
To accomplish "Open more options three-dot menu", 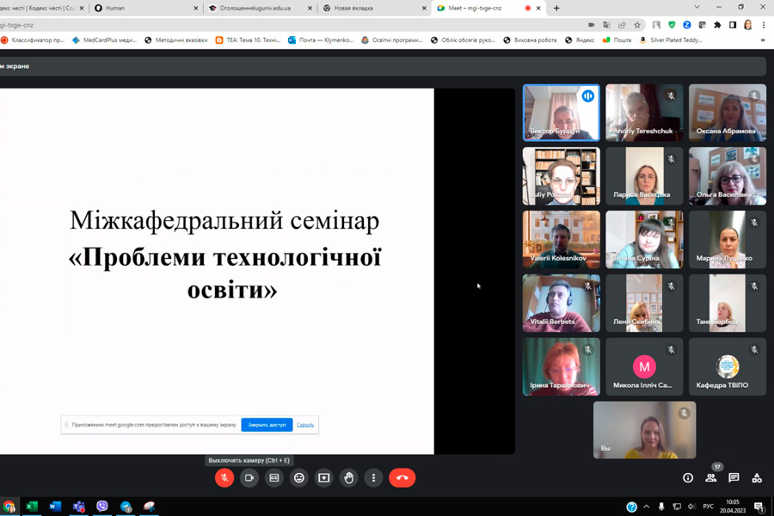I will pyautogui.click(x=373, y=478).
